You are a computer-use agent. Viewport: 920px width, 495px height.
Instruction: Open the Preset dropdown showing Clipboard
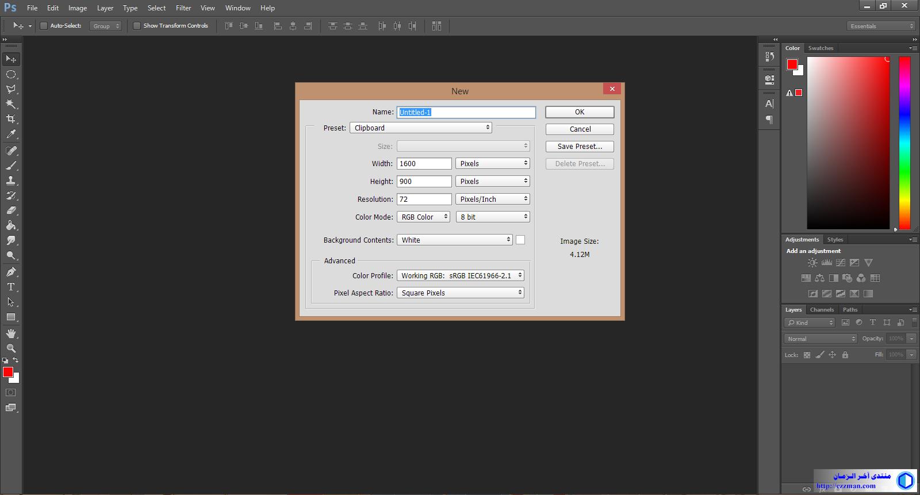coord(420,128)
